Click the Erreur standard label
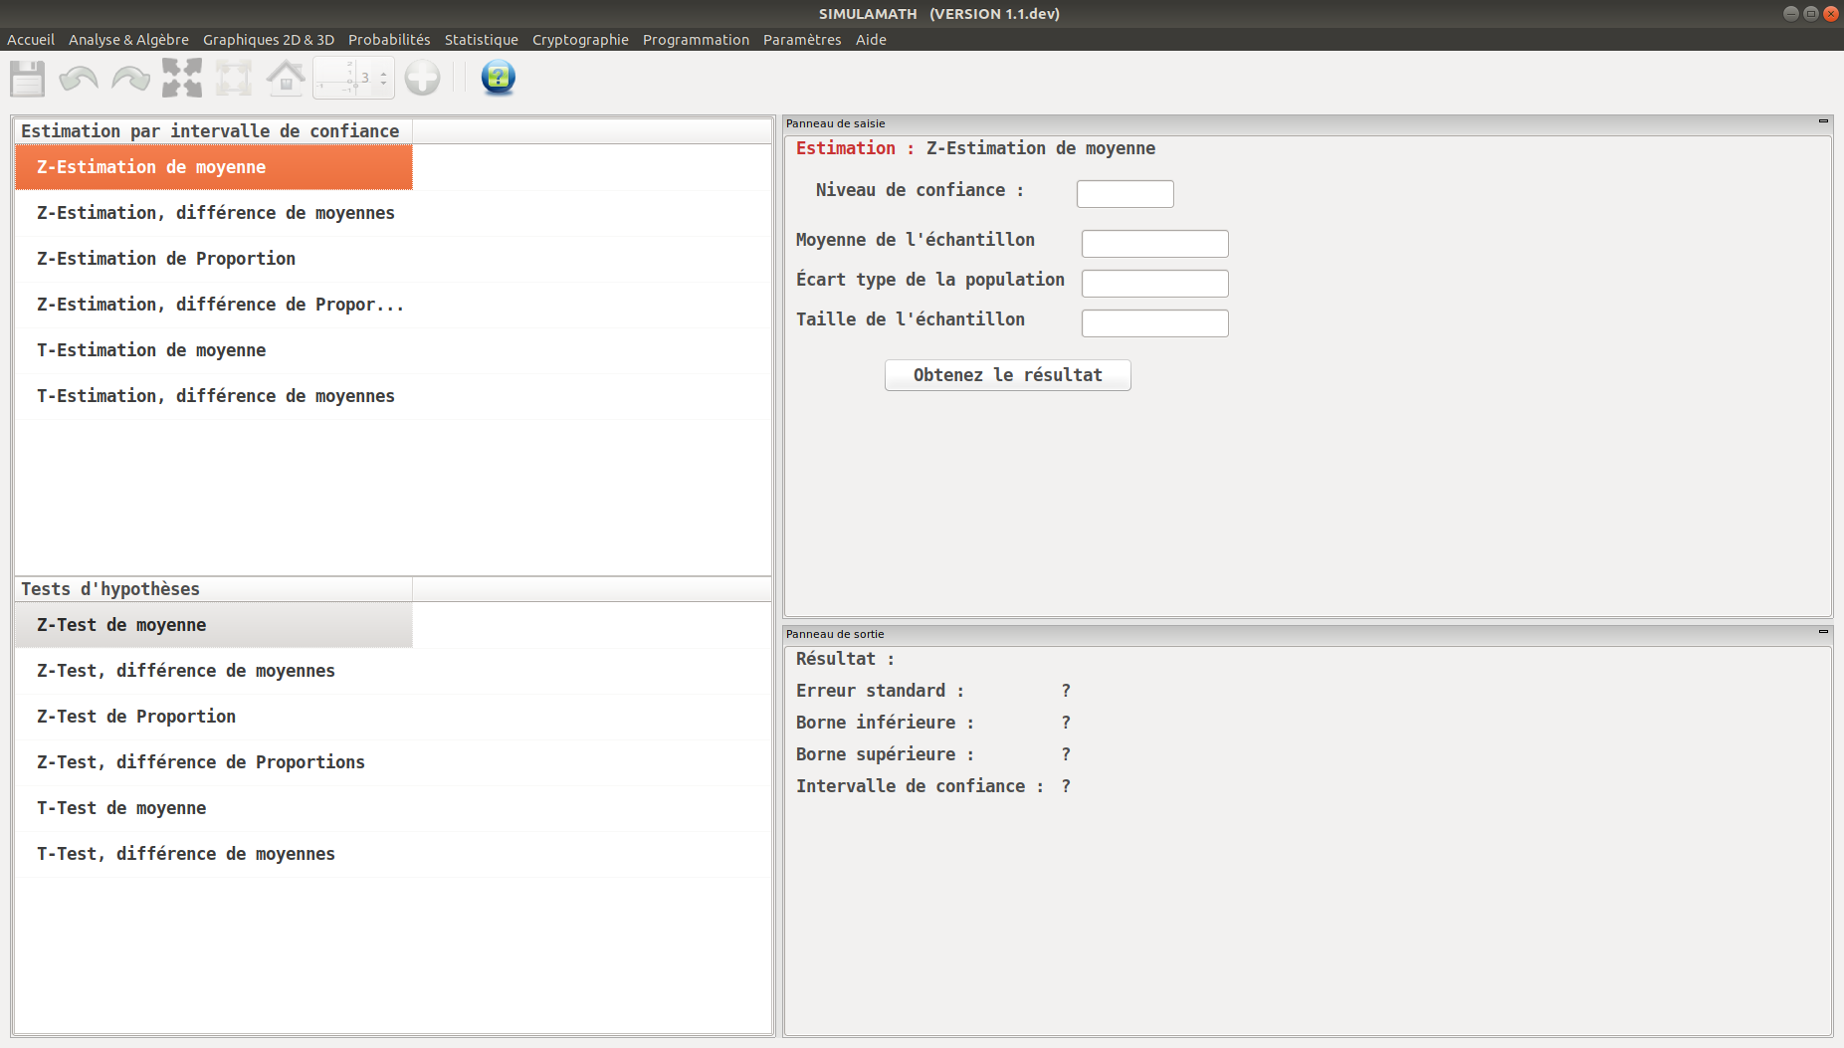This screenshot has width=1844, height=1048. click(880, 691)
